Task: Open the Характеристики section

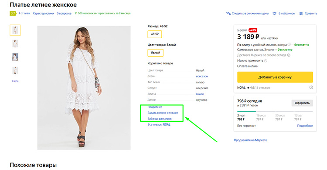Action: click(43, 13)
